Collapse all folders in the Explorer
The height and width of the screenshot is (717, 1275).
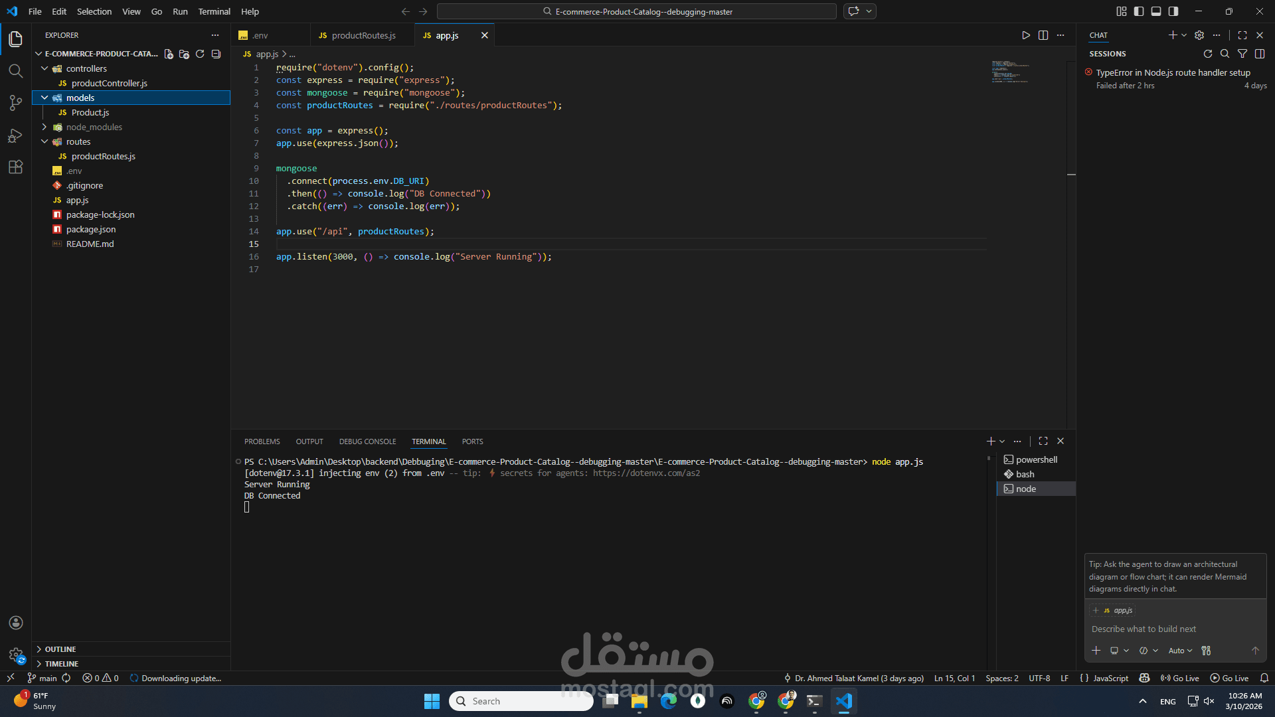[216, 54]
